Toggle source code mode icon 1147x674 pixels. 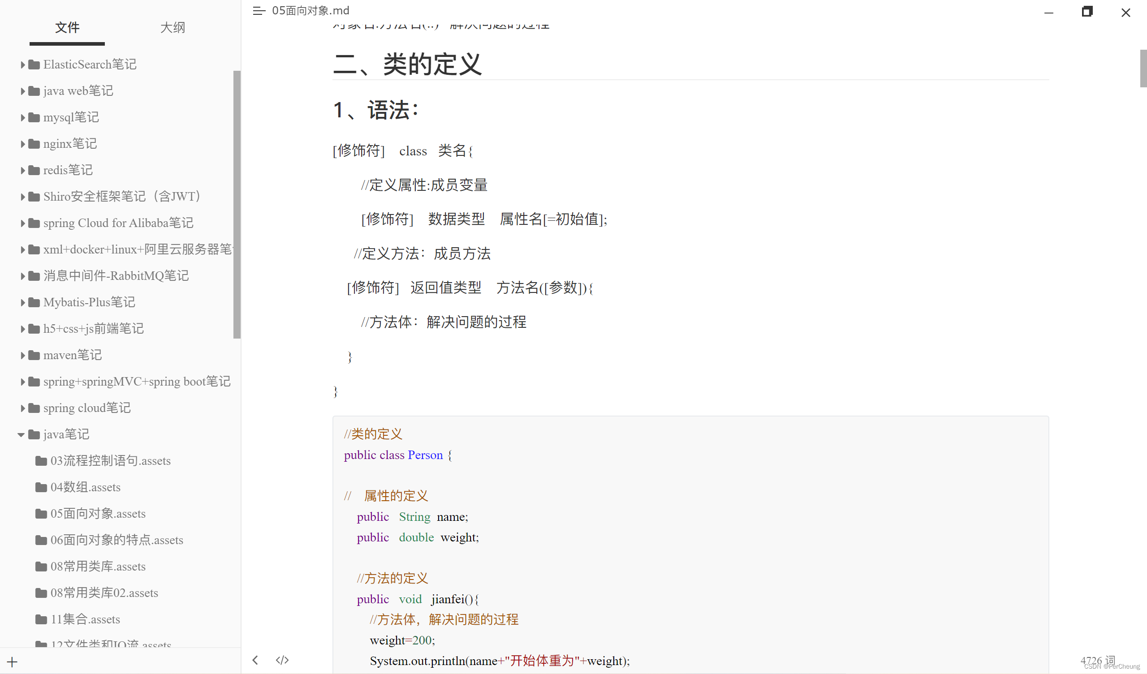282,660
